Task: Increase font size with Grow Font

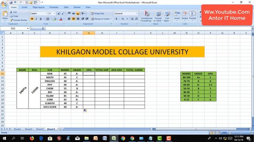Action: pos(59,13)
